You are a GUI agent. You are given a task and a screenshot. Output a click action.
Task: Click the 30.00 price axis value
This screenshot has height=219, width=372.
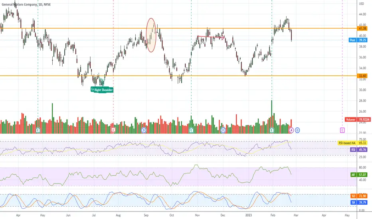point(362,90)
